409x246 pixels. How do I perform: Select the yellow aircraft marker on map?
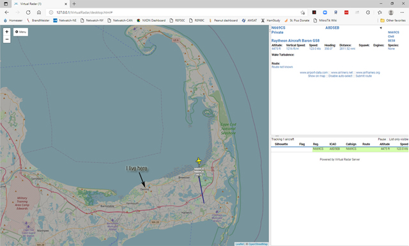[x=199, y=160]
